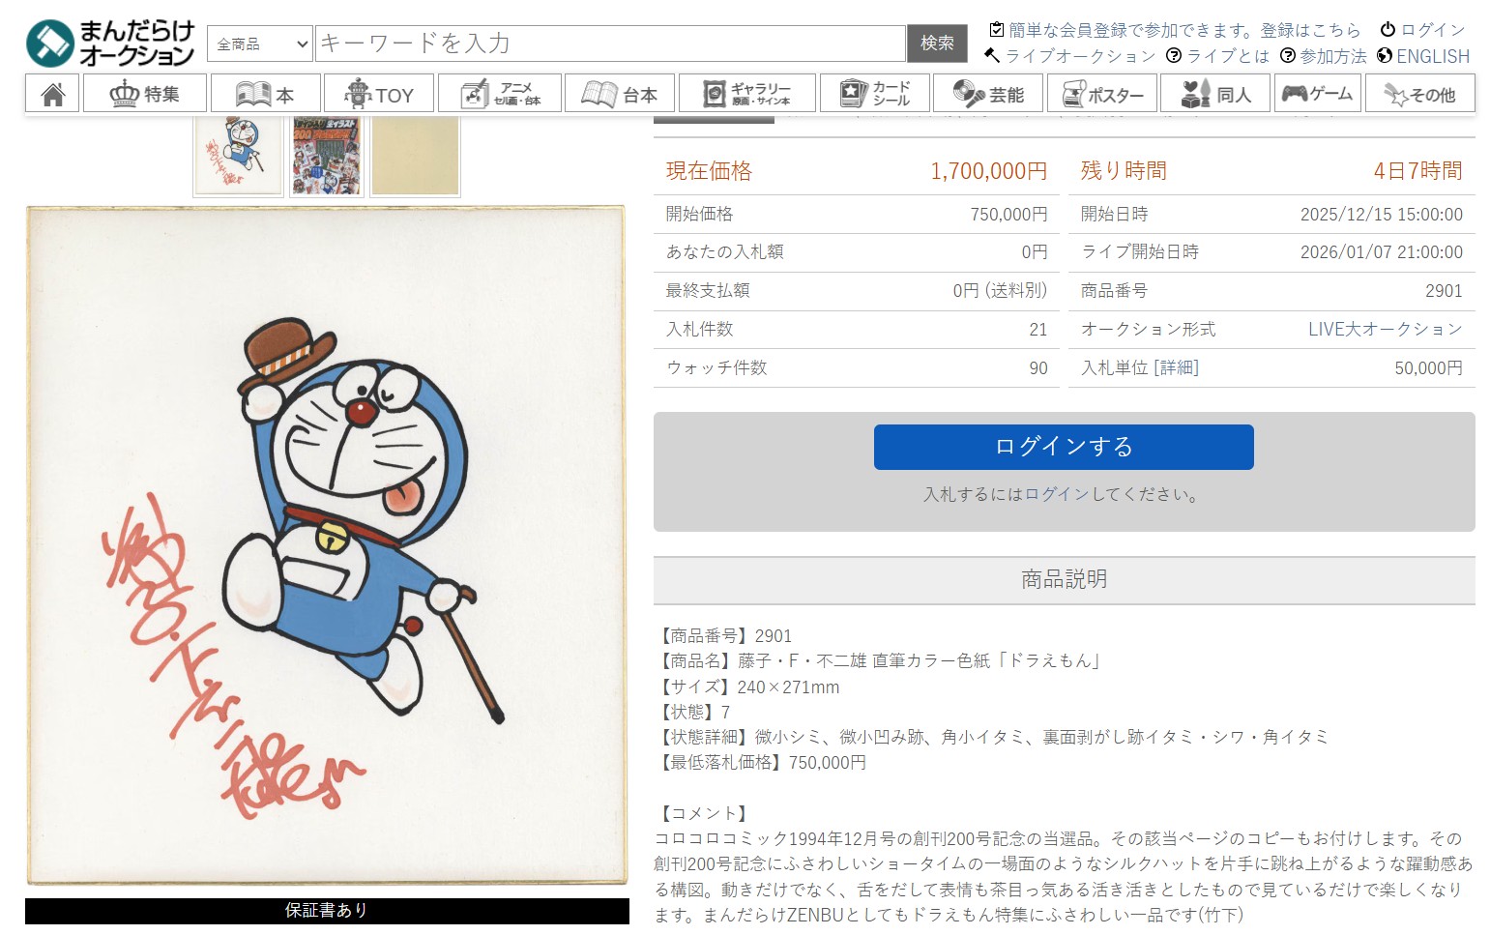The image size is (1490, 935).
Task: Open the 同人 category
Action: tap(1215, 94)
